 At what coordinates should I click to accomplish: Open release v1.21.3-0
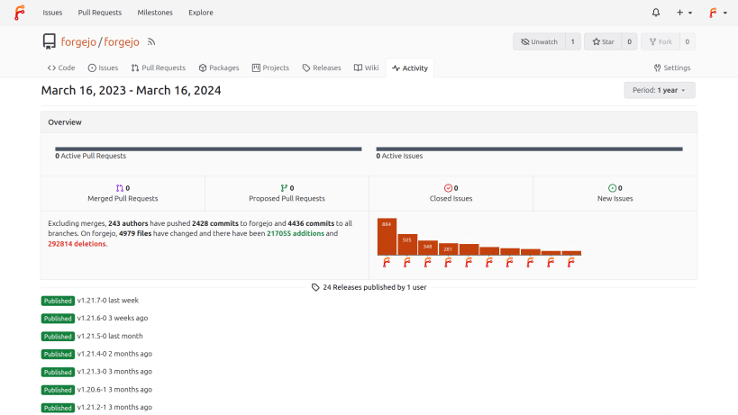[x=92, y=372]
